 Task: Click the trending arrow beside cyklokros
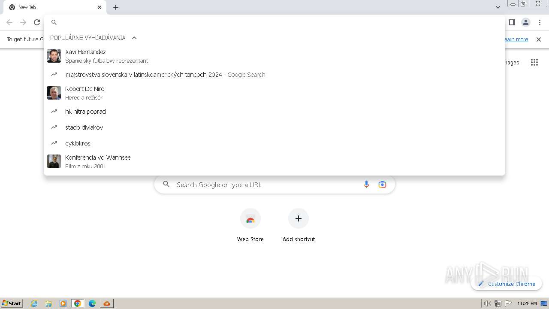coord(54,143)
